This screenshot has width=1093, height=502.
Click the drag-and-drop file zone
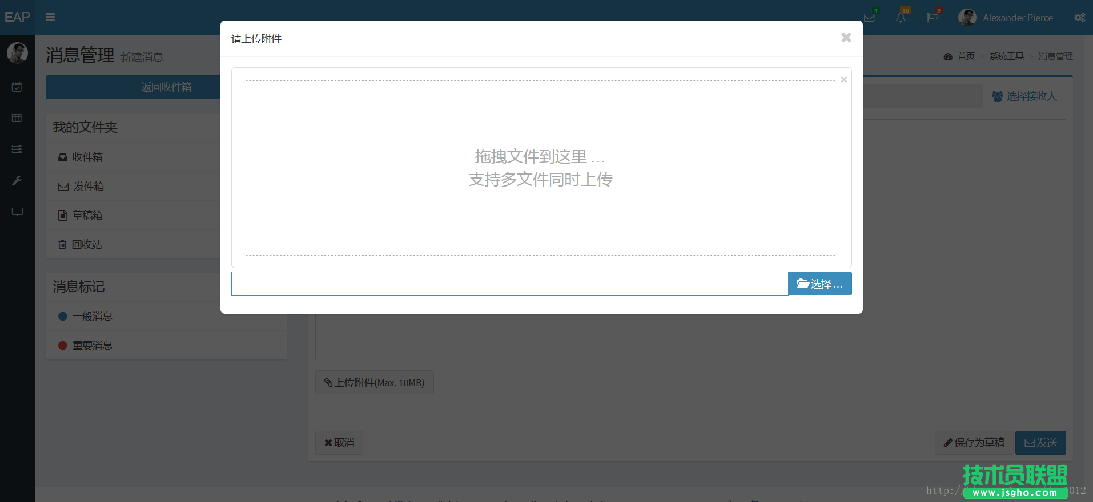coord(540,168)
